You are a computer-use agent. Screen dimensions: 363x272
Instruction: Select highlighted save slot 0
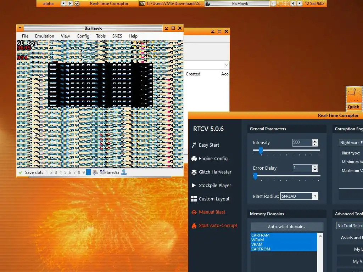pyautogui.click(x=88, y=172)
